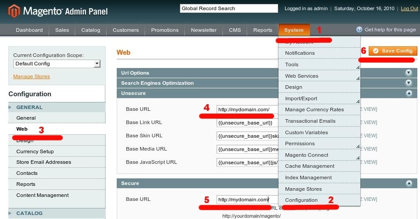This screenshot has height=219, width=420.
Task: Collapse the Unsecure section arrow icon
Action: pyautogui.click(x=409, y=93)
